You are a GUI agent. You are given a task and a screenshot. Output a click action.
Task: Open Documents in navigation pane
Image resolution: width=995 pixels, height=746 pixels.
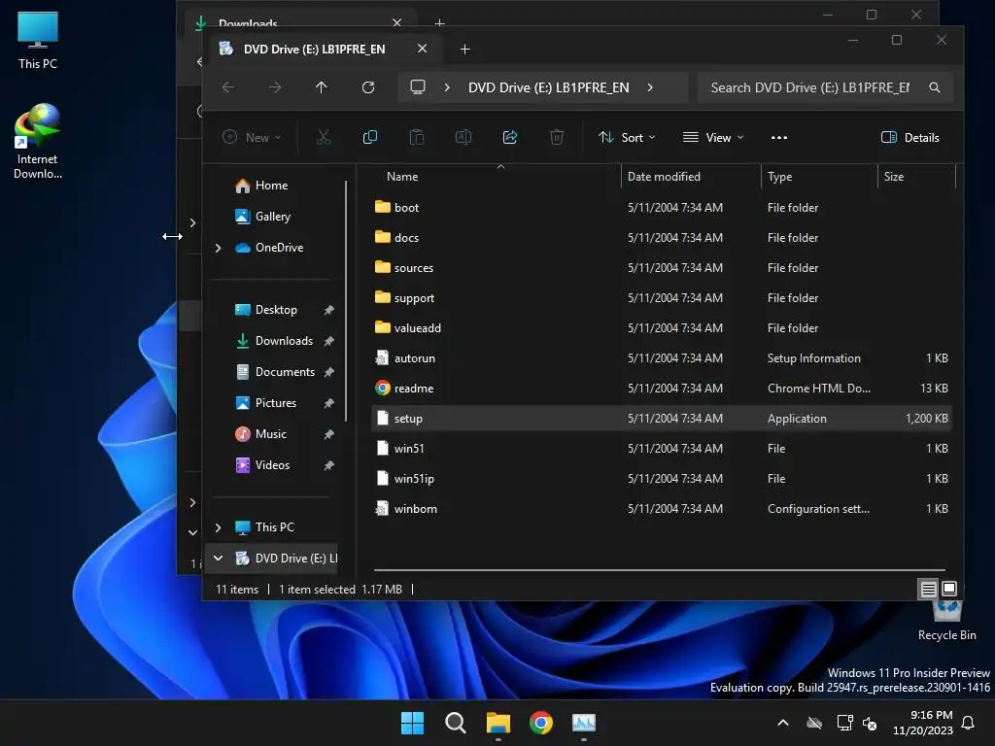pyautogui.click(x=285, y=372)
